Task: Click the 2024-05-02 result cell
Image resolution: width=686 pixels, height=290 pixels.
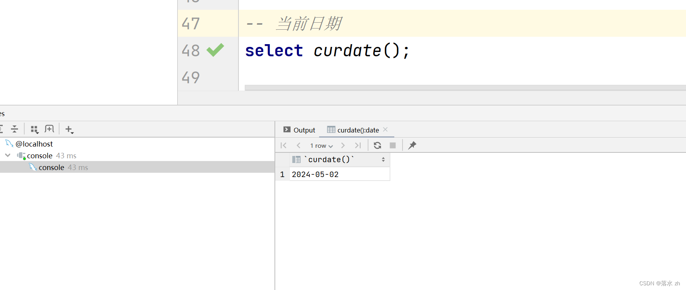Action: (x=339, y=174)
